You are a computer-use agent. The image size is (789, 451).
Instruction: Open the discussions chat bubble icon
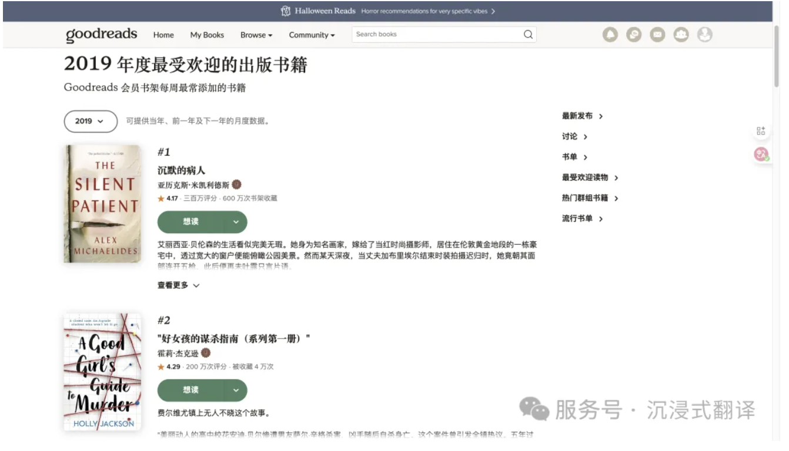(634, 35)
